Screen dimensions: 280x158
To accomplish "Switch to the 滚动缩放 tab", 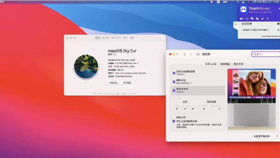I will tap(225, 64).
